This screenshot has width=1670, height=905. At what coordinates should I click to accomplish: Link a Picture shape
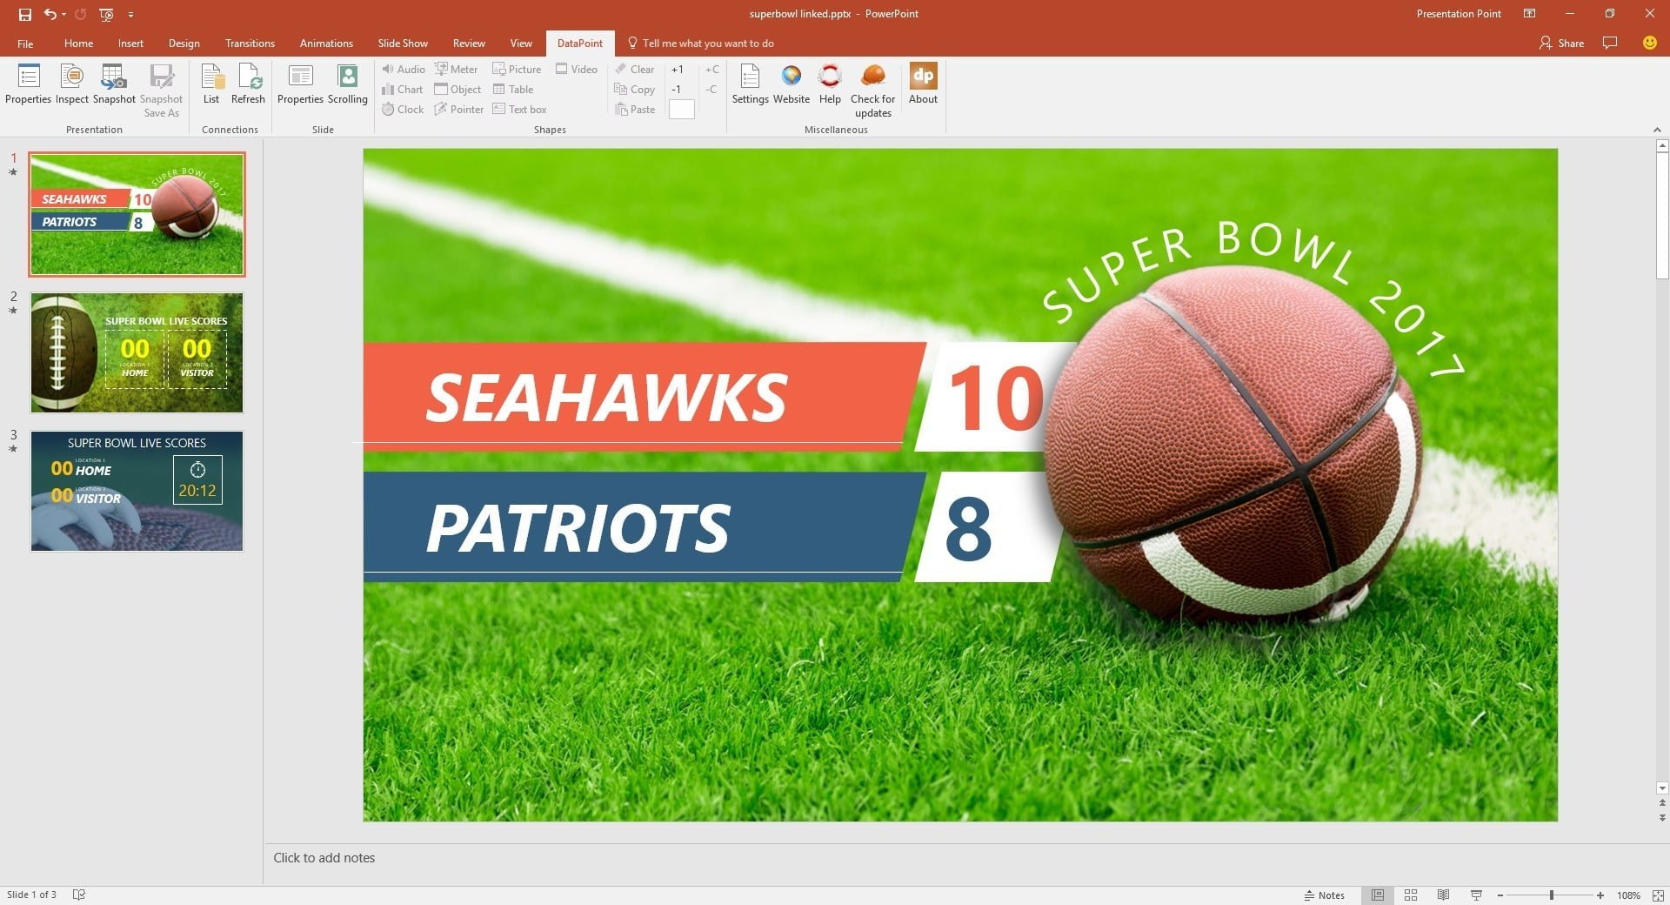tap(517, 70)
